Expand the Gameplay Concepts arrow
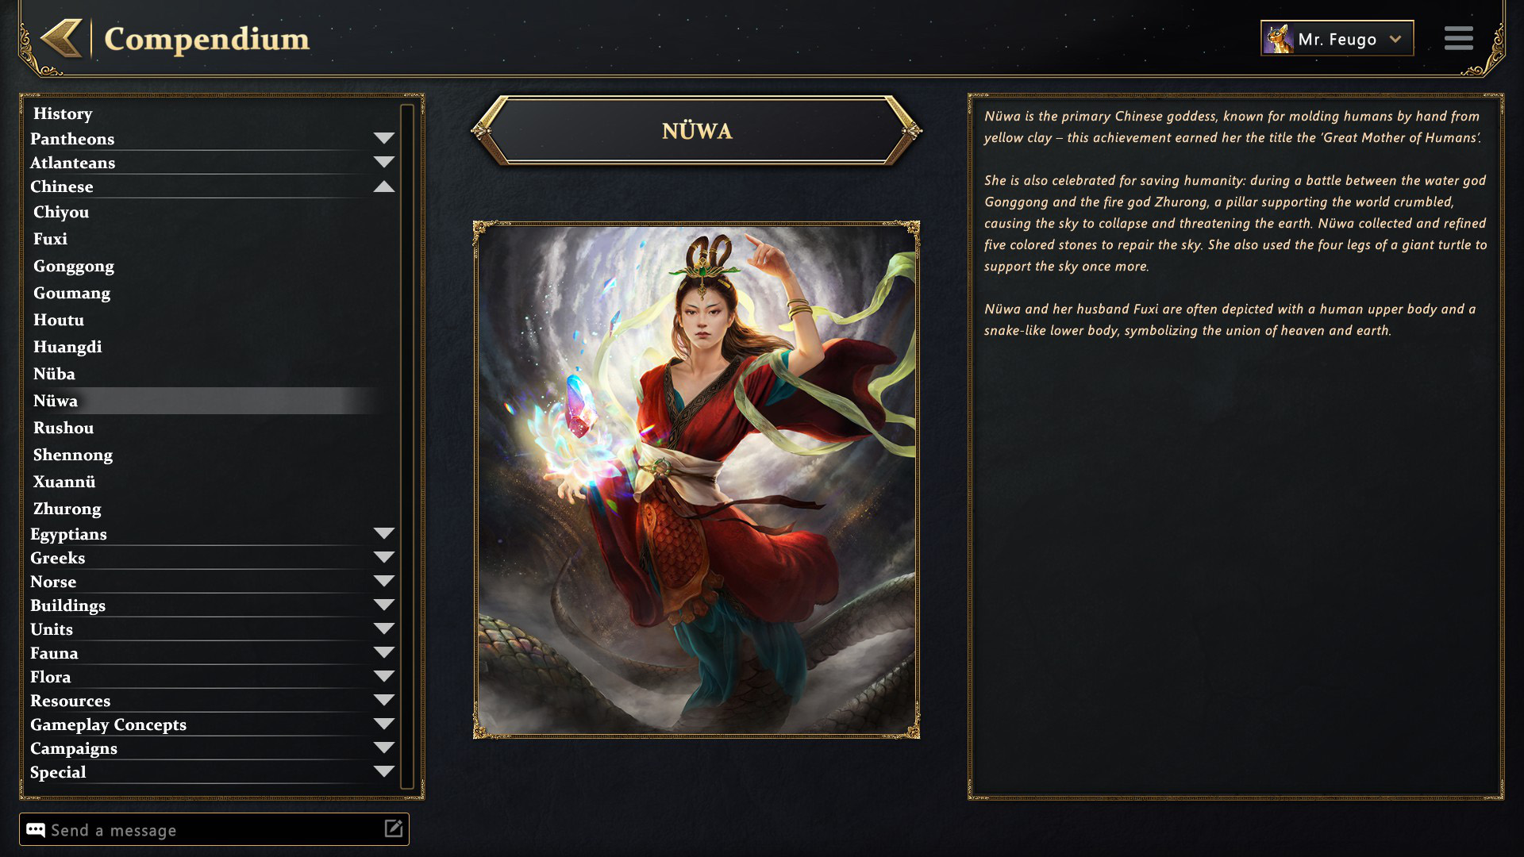The height and width of the screenshot is (857, 1524). (x=384, y=724)
